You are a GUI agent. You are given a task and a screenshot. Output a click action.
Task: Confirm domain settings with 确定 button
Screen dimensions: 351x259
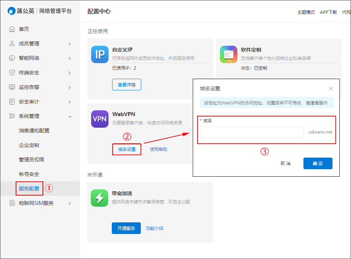click(318, 163)
